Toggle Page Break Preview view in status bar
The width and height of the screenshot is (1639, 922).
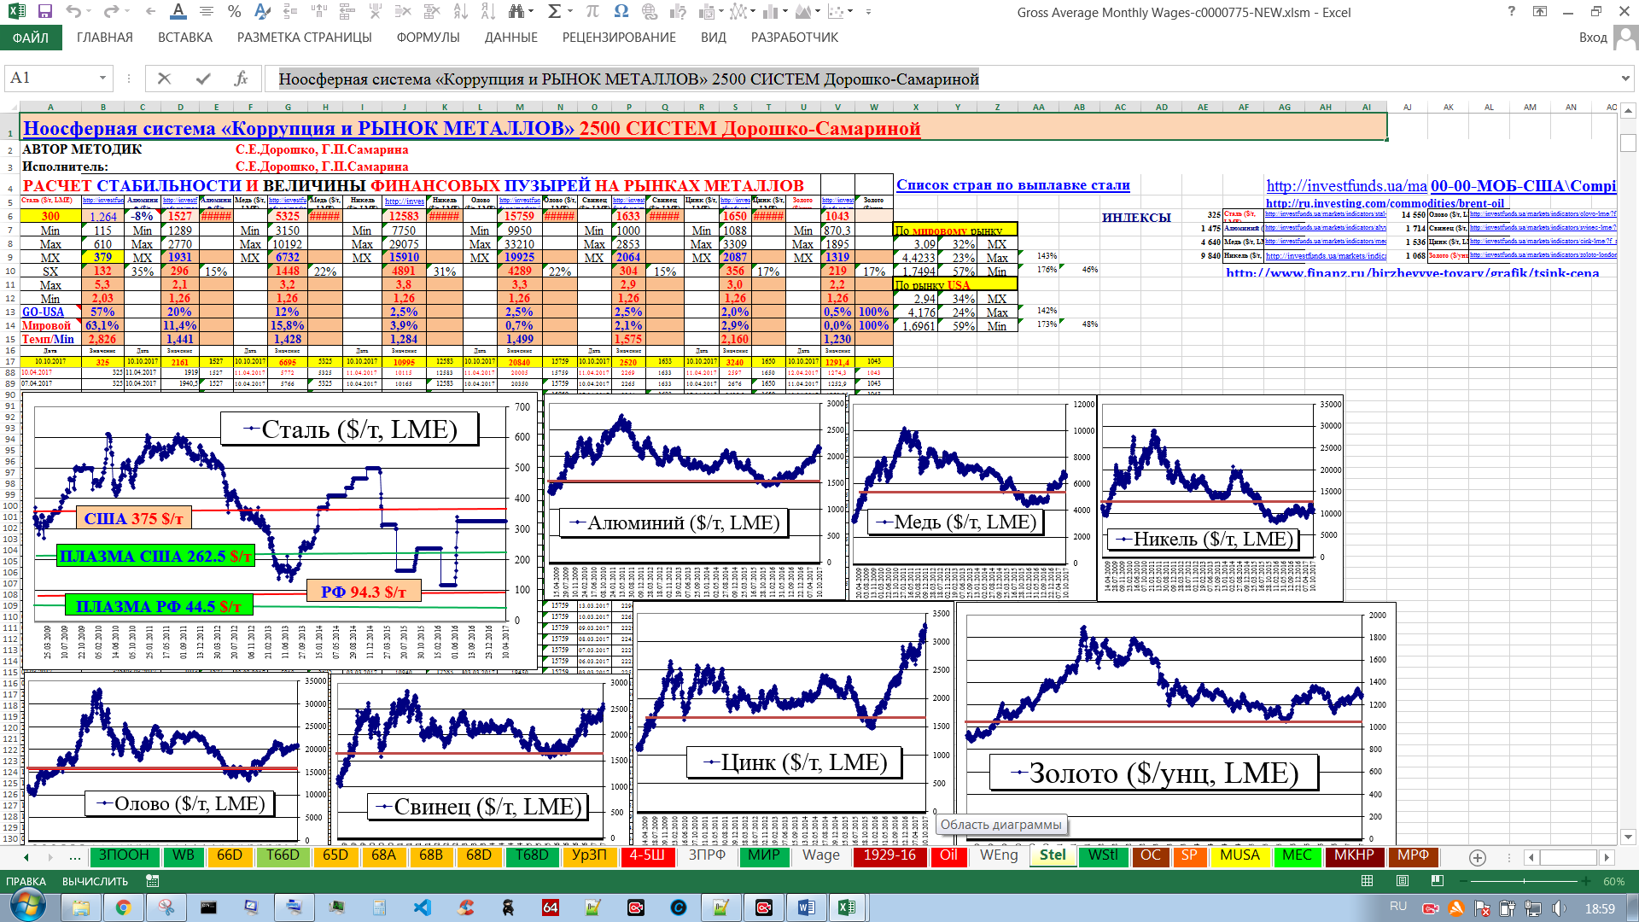1438,881
